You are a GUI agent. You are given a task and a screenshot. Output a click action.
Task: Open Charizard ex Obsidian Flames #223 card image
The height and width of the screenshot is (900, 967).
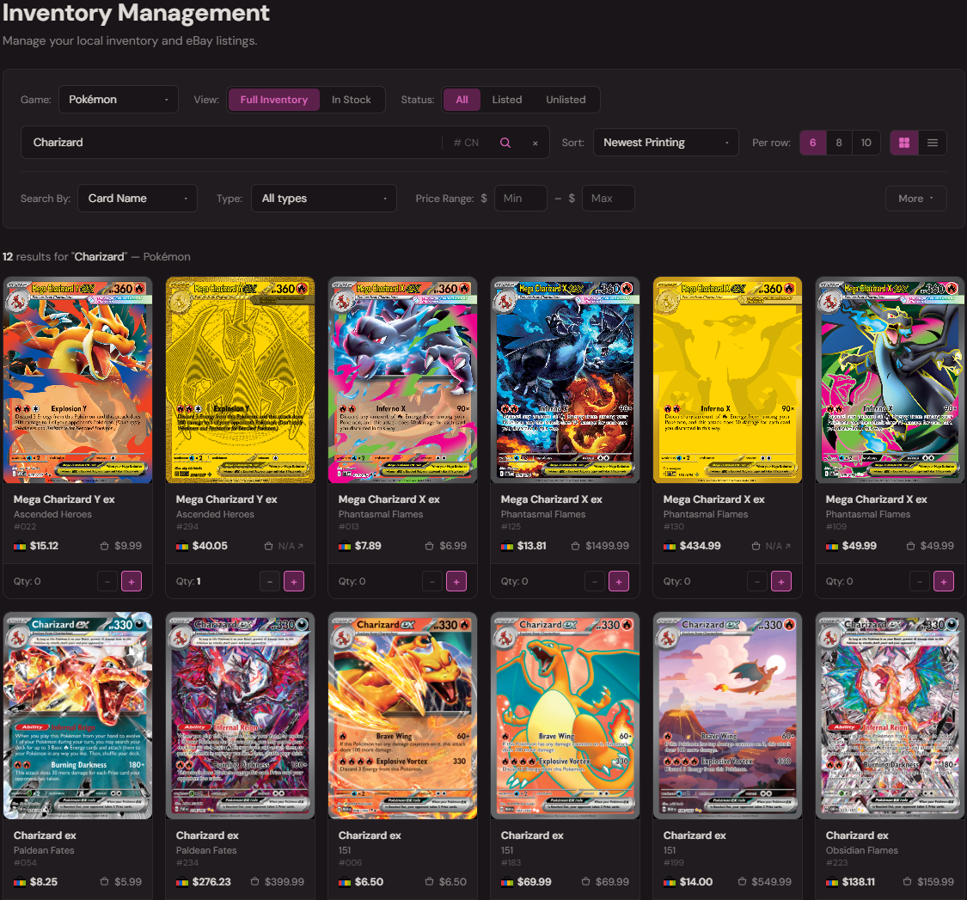[x=890, y=715]
